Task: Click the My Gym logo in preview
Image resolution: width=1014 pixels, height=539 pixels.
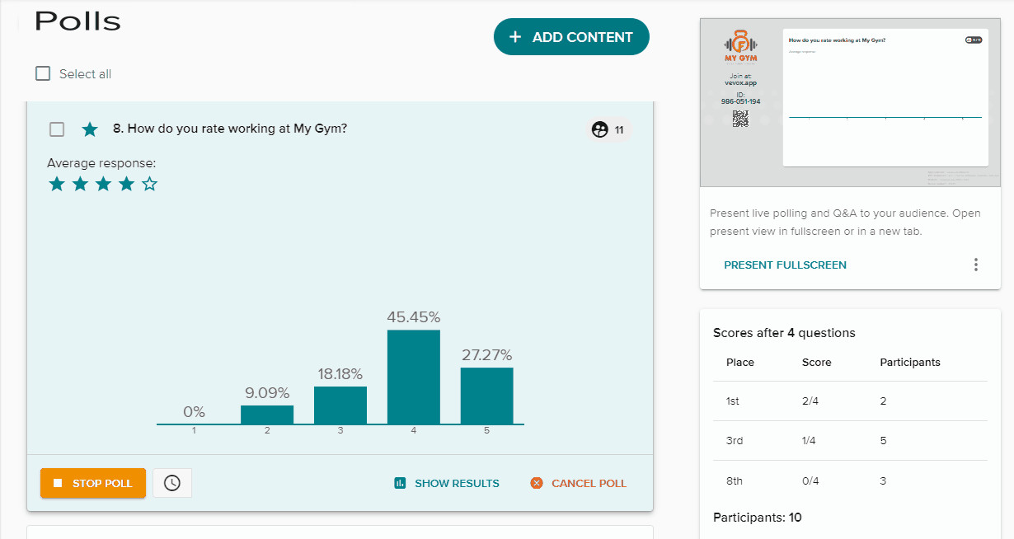Action: click(740, 47)
